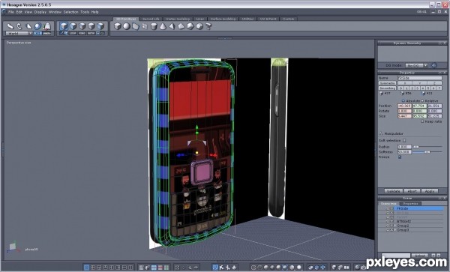Click the RING selection button
Screen dimensions: 450x272
coord(82,33)
